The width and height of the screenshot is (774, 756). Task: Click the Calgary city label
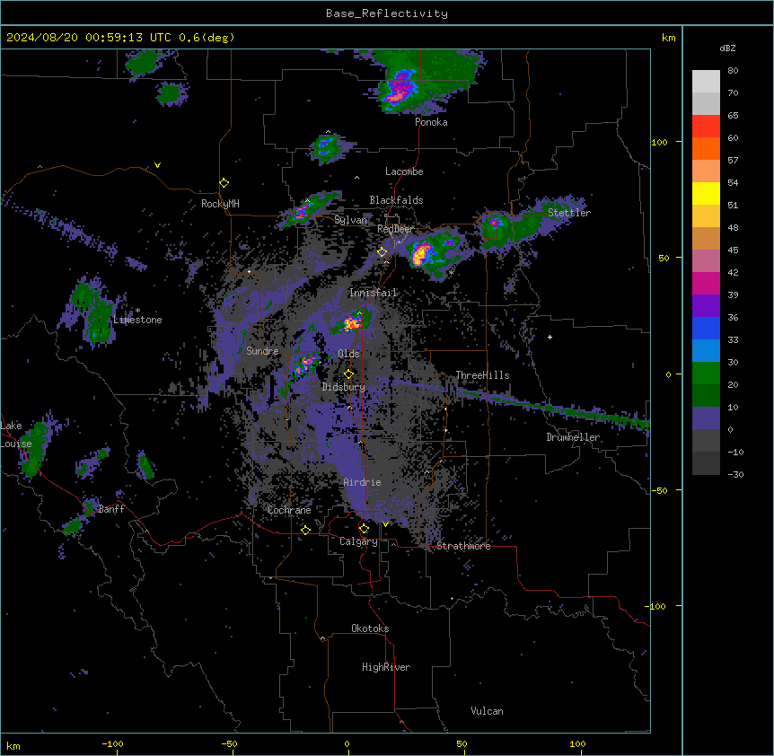(358, 541)
